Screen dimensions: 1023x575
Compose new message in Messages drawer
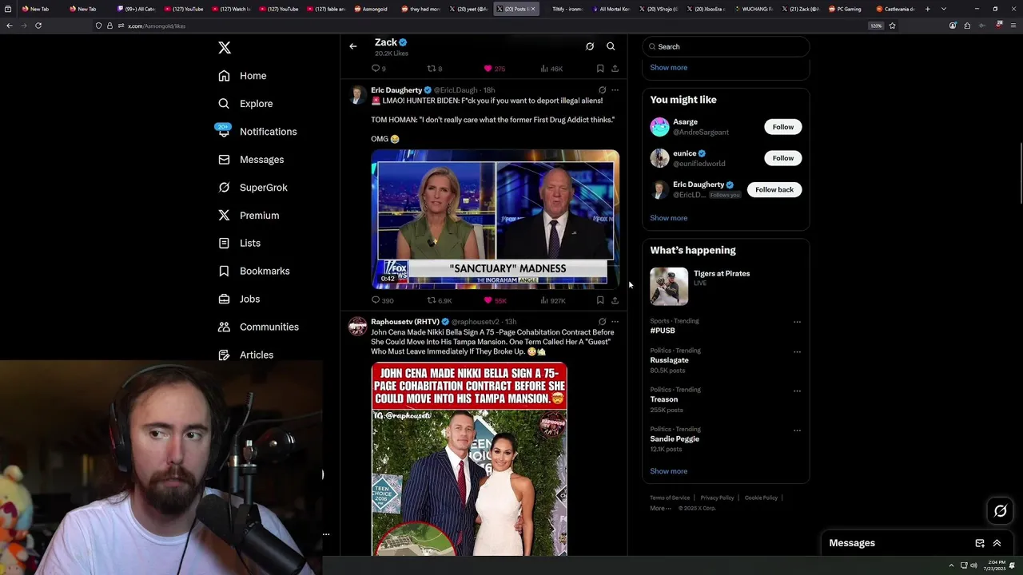click(x=980, y=543)
